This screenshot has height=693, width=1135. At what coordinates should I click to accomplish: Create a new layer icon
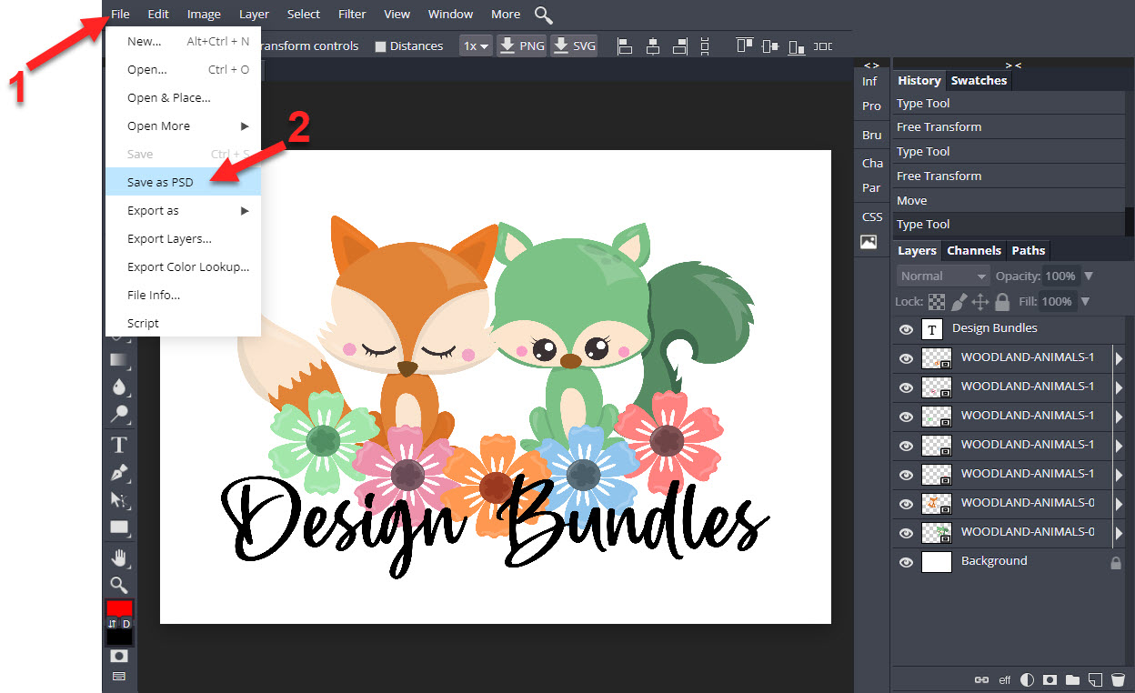[x=1096, y=679]
